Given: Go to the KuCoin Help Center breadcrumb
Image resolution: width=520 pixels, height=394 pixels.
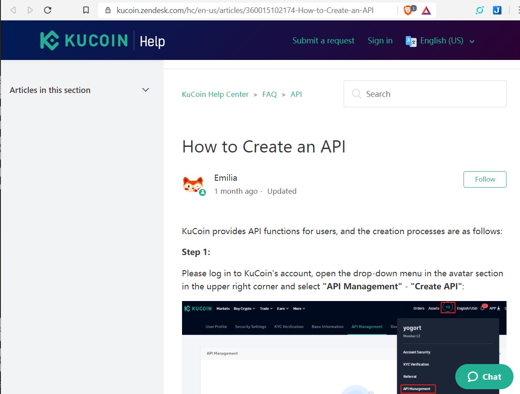Looking at the screenshot, I should (x=215, y=94).
